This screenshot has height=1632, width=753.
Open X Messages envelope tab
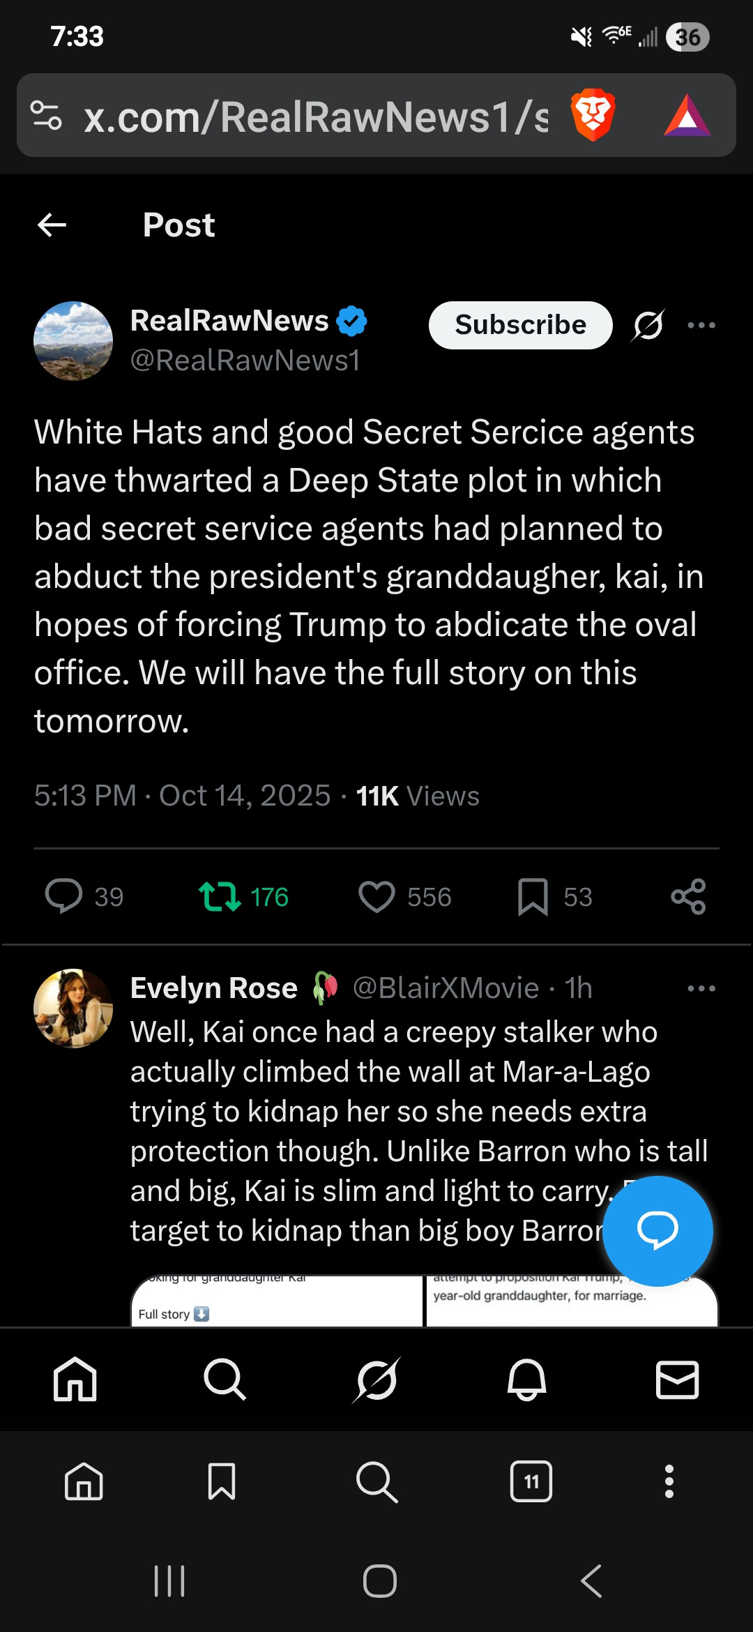click(x=677, y=1379)
